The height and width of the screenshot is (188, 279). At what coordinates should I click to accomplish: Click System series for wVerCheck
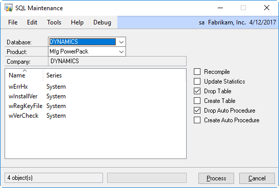pyautogui.click(x=56, y=116)
